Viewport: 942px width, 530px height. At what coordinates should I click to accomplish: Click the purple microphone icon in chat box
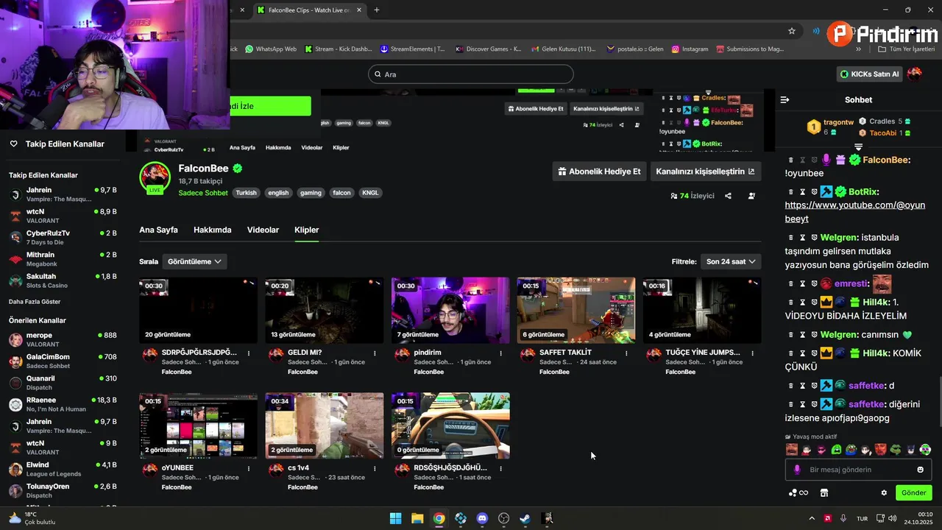click(797, 470)
